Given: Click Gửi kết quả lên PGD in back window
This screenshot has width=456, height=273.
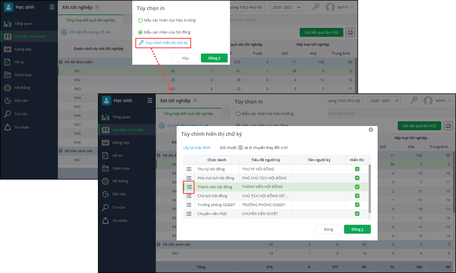Looking at the screenshot, I should 321,32.
